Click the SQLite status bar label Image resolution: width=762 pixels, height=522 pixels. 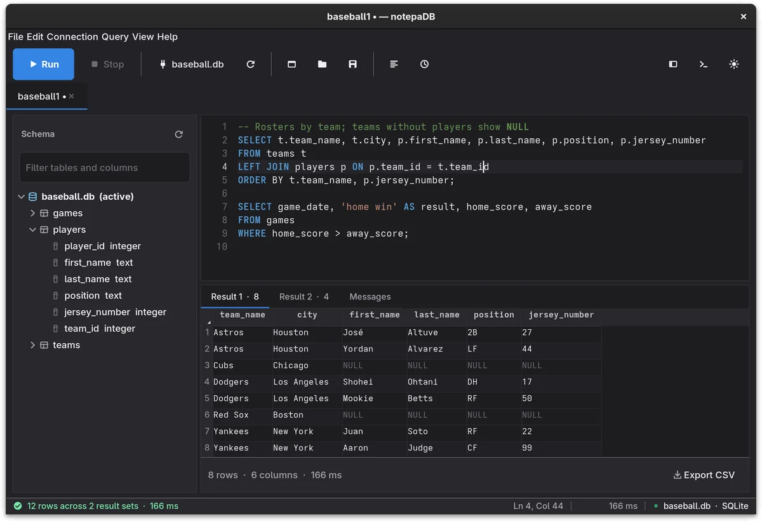pos(735,506)
